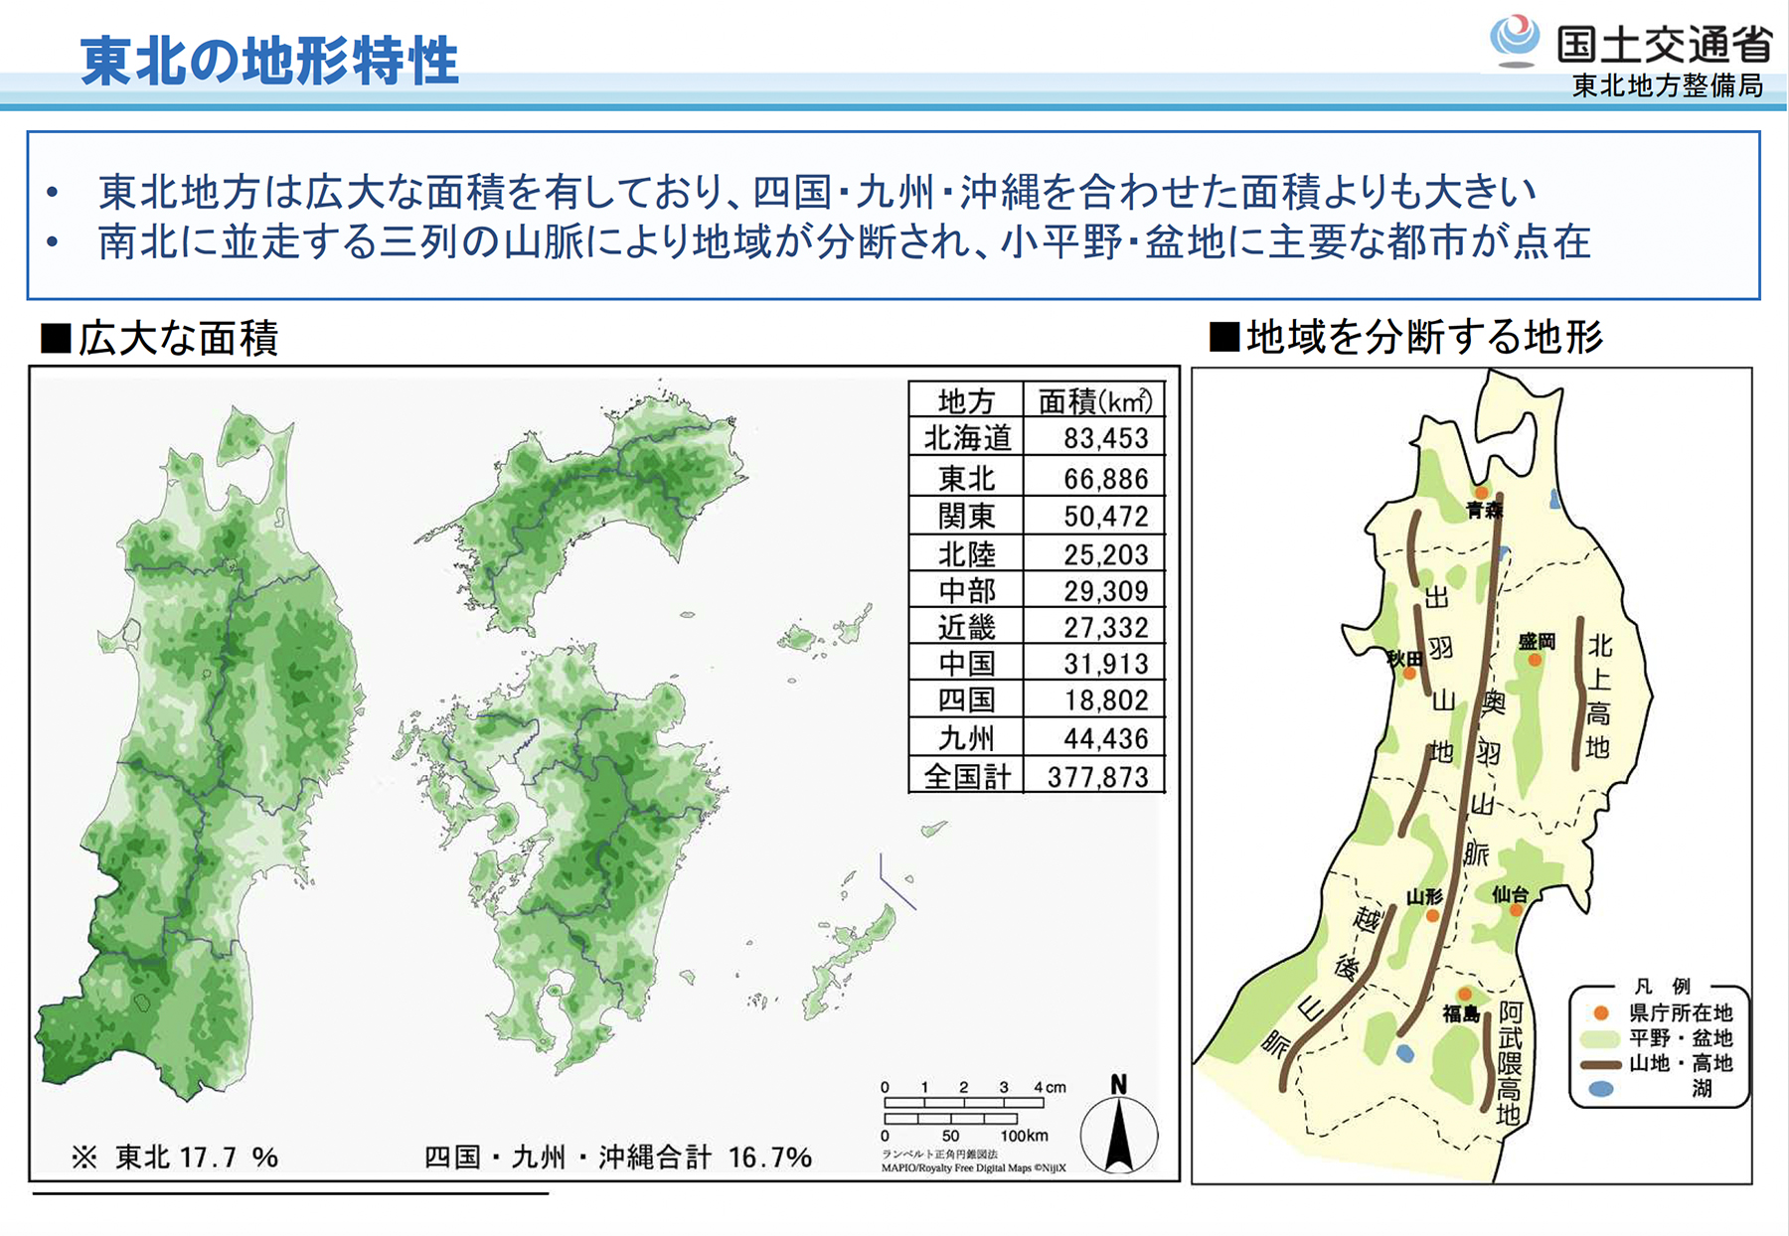Click the 国土交通省 logo emblem
The height and width of the screenshot is (1236, 1789).
click(1514, 41)
